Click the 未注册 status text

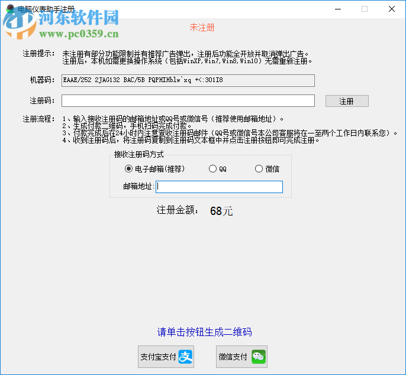click(x=202, y=27)
